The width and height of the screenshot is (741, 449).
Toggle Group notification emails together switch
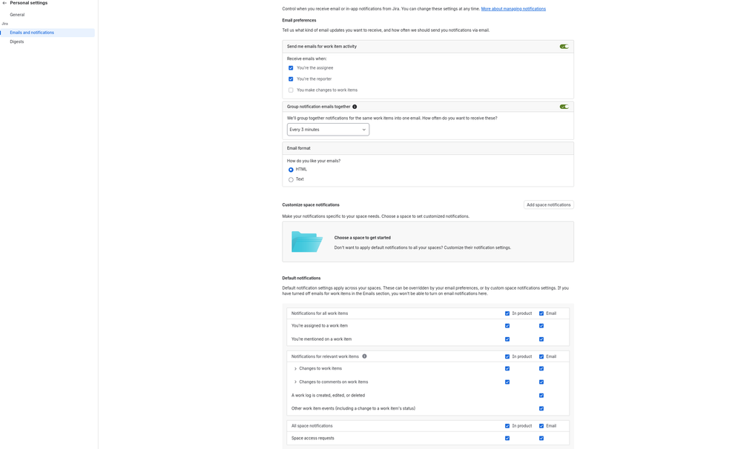pyautogui.click(x=564, y=107)
